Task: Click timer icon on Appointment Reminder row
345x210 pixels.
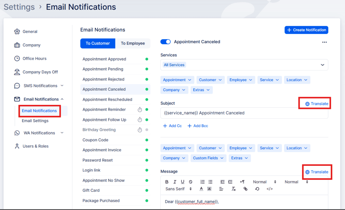Action: tap(140, 110)
